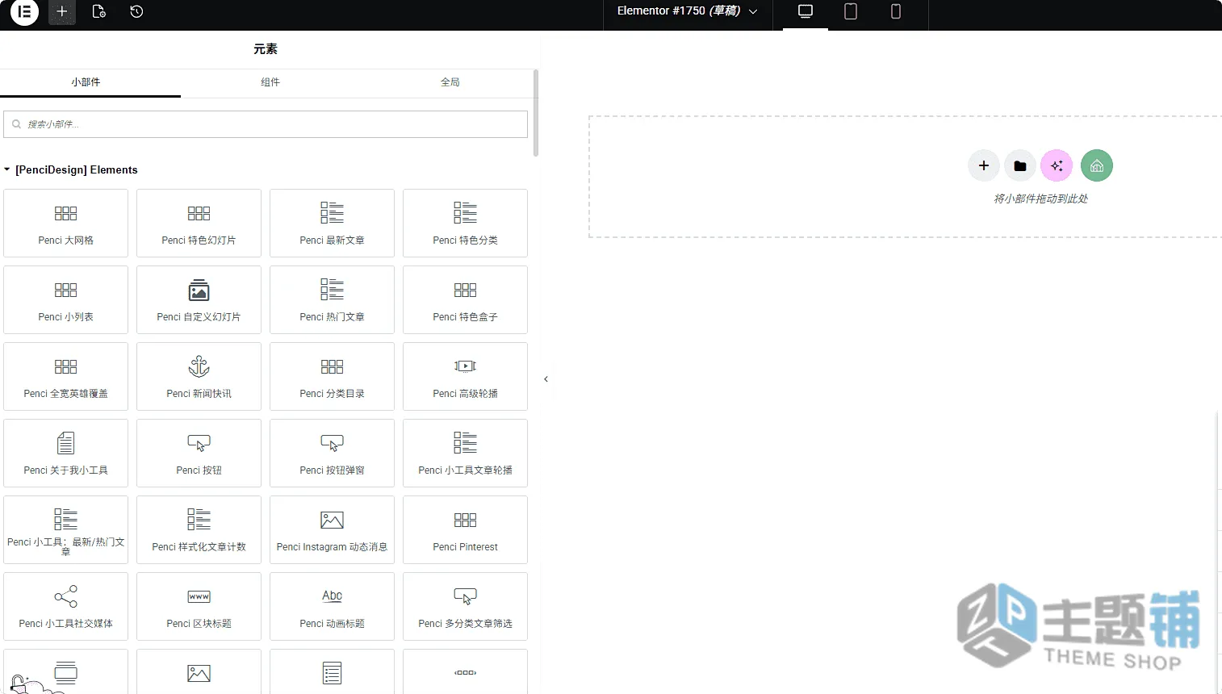The image size is (1222, 694).
Task: Click the green house template button
Action: click(1097, 165)
